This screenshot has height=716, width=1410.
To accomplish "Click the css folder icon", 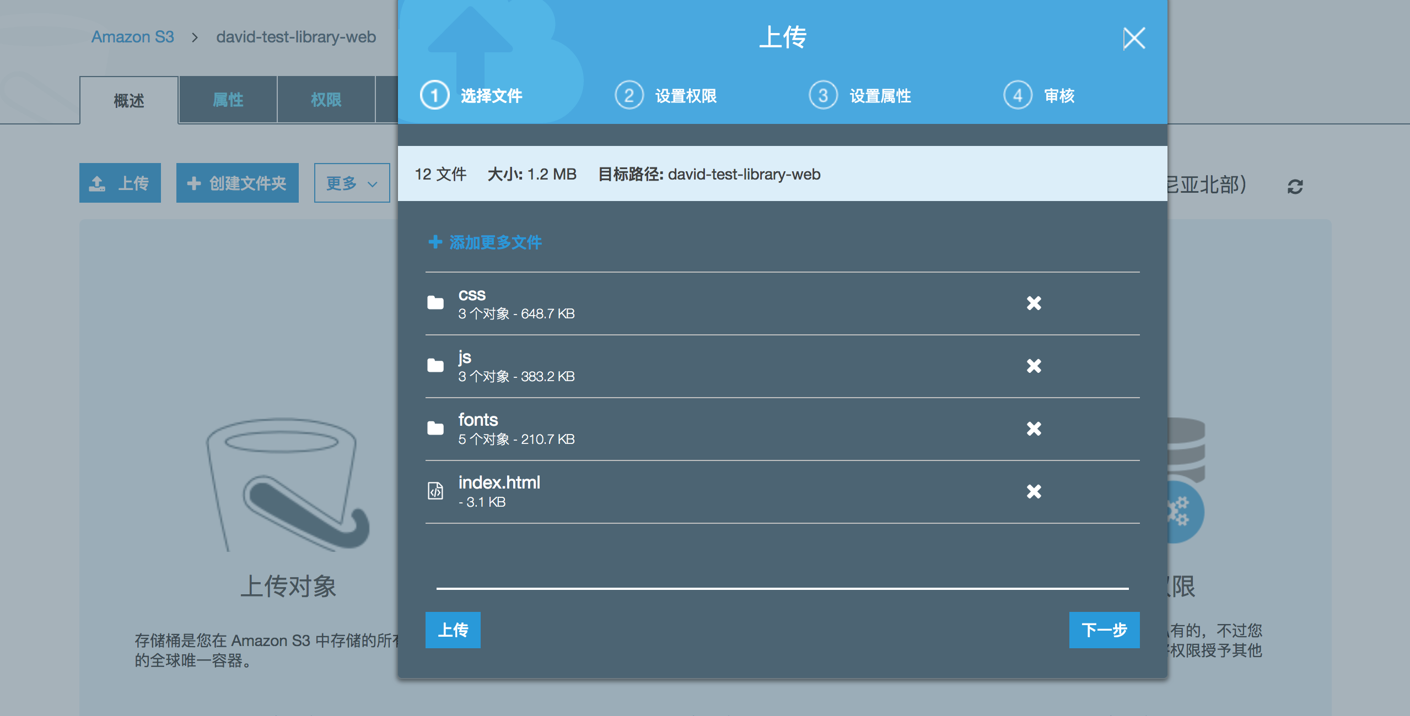I will pyautogui.click(x=435, y=303).
